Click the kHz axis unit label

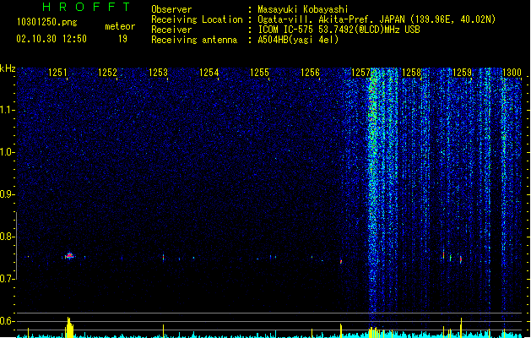tap(8, 68)
